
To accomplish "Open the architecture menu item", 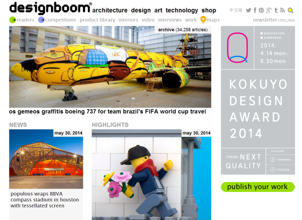I will pos(110,10).
